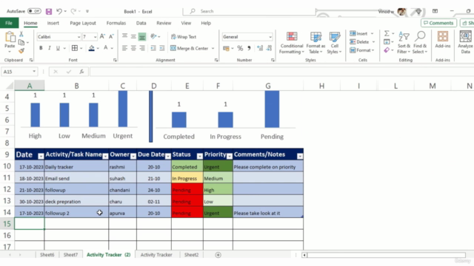Decrease indent icon
The image size is (474, 266).
153,48
